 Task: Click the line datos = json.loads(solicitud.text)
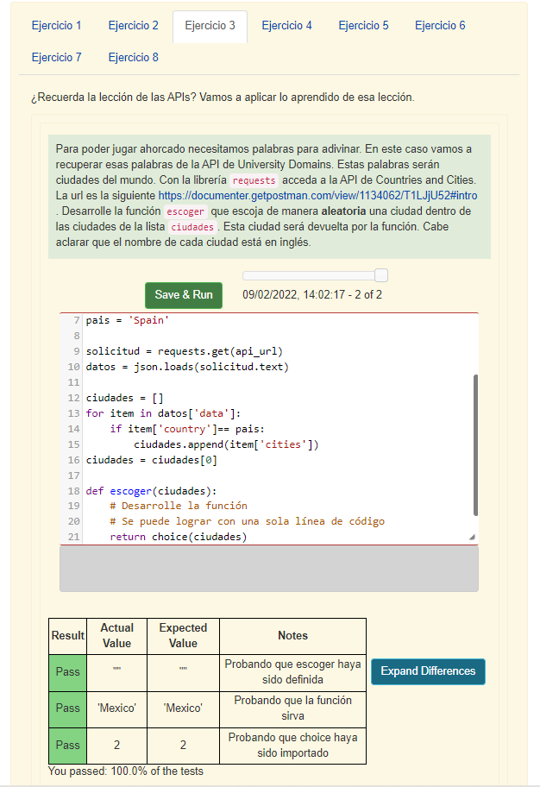[x=187, y=367]
